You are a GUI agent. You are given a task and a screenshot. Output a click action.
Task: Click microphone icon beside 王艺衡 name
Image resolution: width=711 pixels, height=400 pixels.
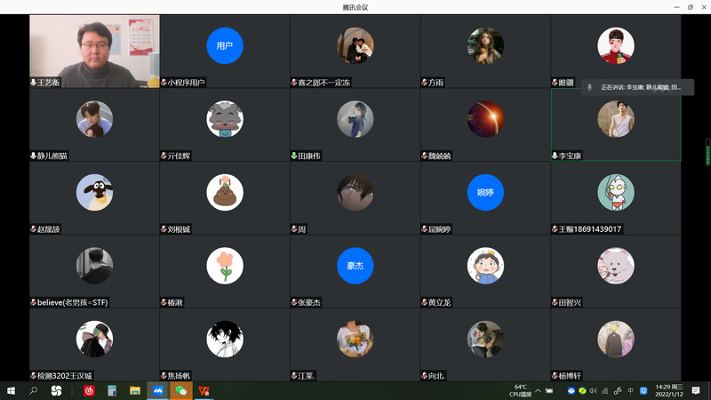coord(34,82)
